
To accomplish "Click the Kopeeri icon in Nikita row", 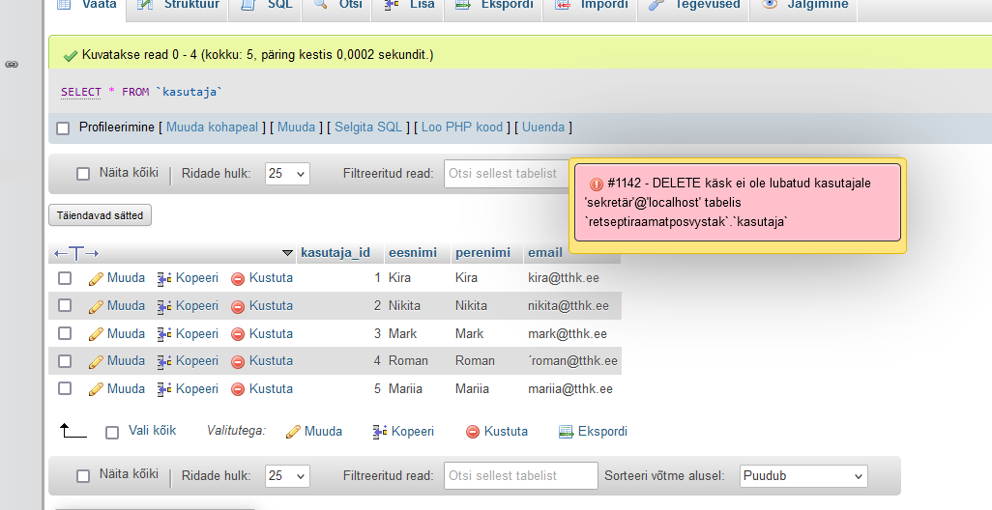I will (164, 306).
